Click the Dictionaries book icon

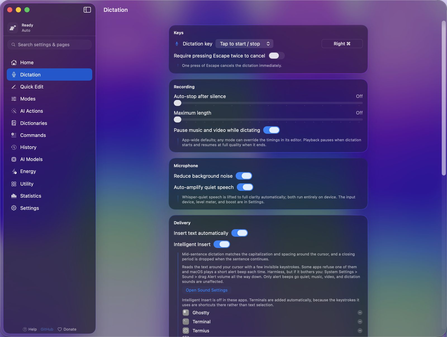coord(14,123)
